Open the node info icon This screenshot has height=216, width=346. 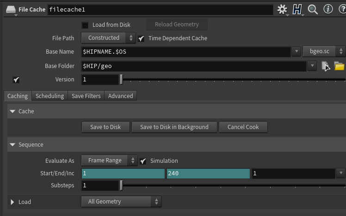(328, 9)
